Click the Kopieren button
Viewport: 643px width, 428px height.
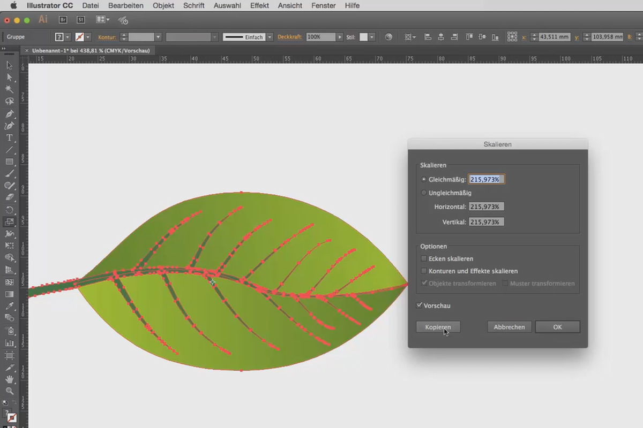438,327
